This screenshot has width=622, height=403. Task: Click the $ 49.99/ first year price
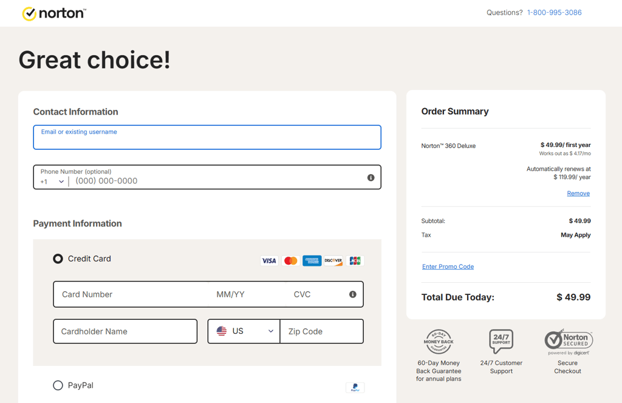pos(566,145)
